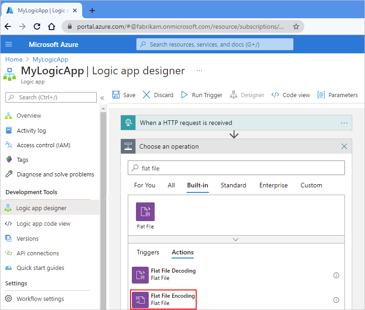Open Parameters from the toolbar
Screen dimensions: 365x310
coord(338,95)
